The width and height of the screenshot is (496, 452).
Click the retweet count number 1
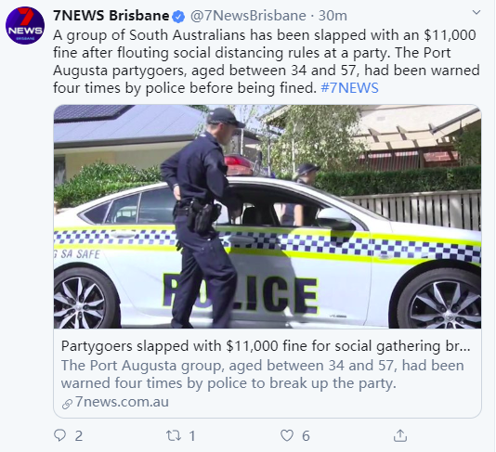(192, 436)
